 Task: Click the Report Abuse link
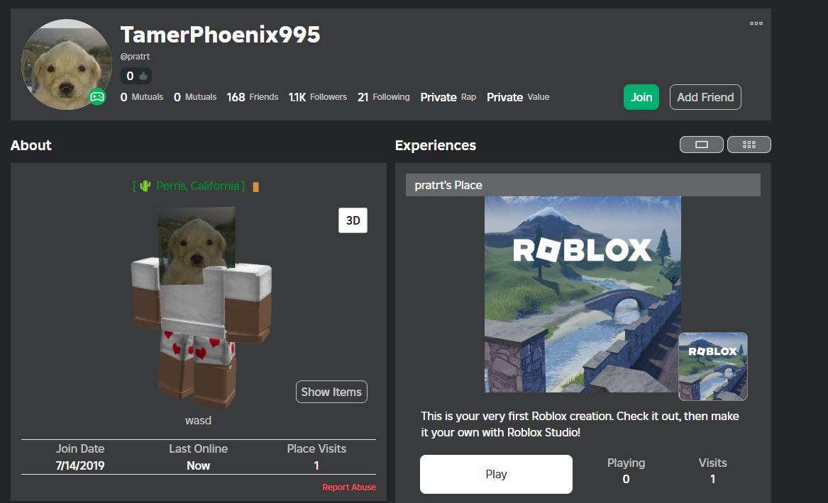pyautogui.click(x=349, y=487)
